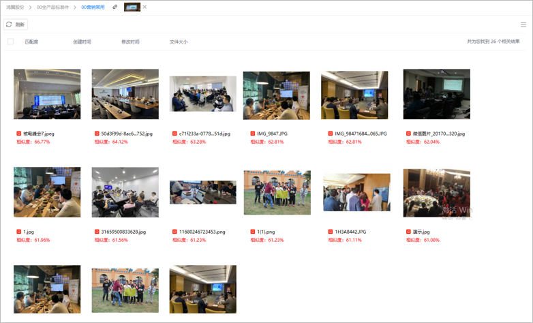Click file icon beside c71f233a-0778...51d.jpg
The height and width of the screenshot is (323, 533).
[x=174, y=134]
